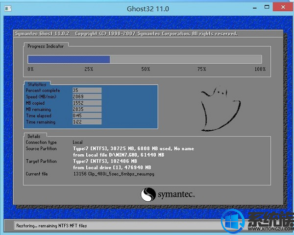Click the symantec wordmark text
The width and height of the screenshot is (294, 235).
click(x=177, y=195)
